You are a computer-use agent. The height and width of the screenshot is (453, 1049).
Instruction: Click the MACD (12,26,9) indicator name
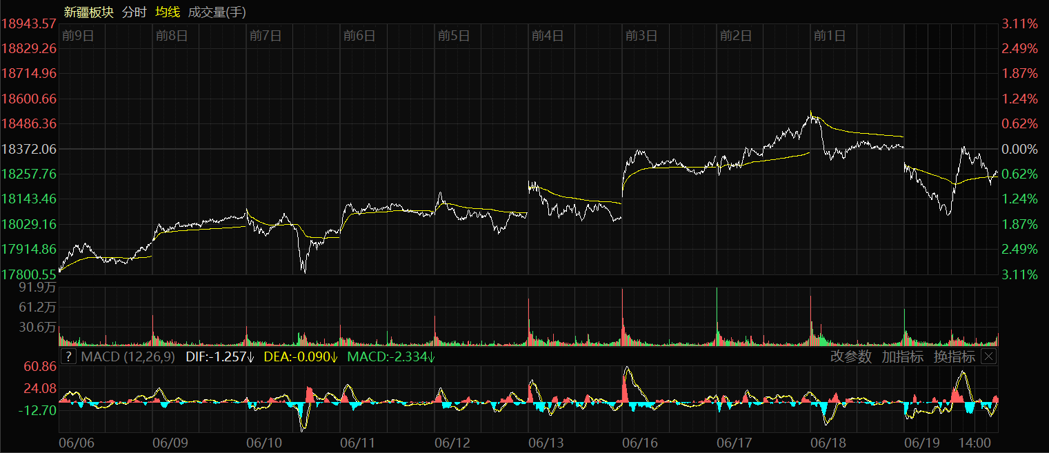(x=128, y=356)
